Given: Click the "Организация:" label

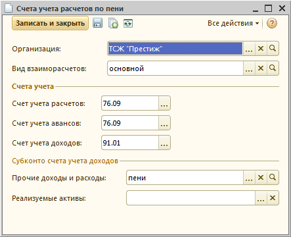Looking at the screenshot, I should pyautogui.click(x=36, y=49).
